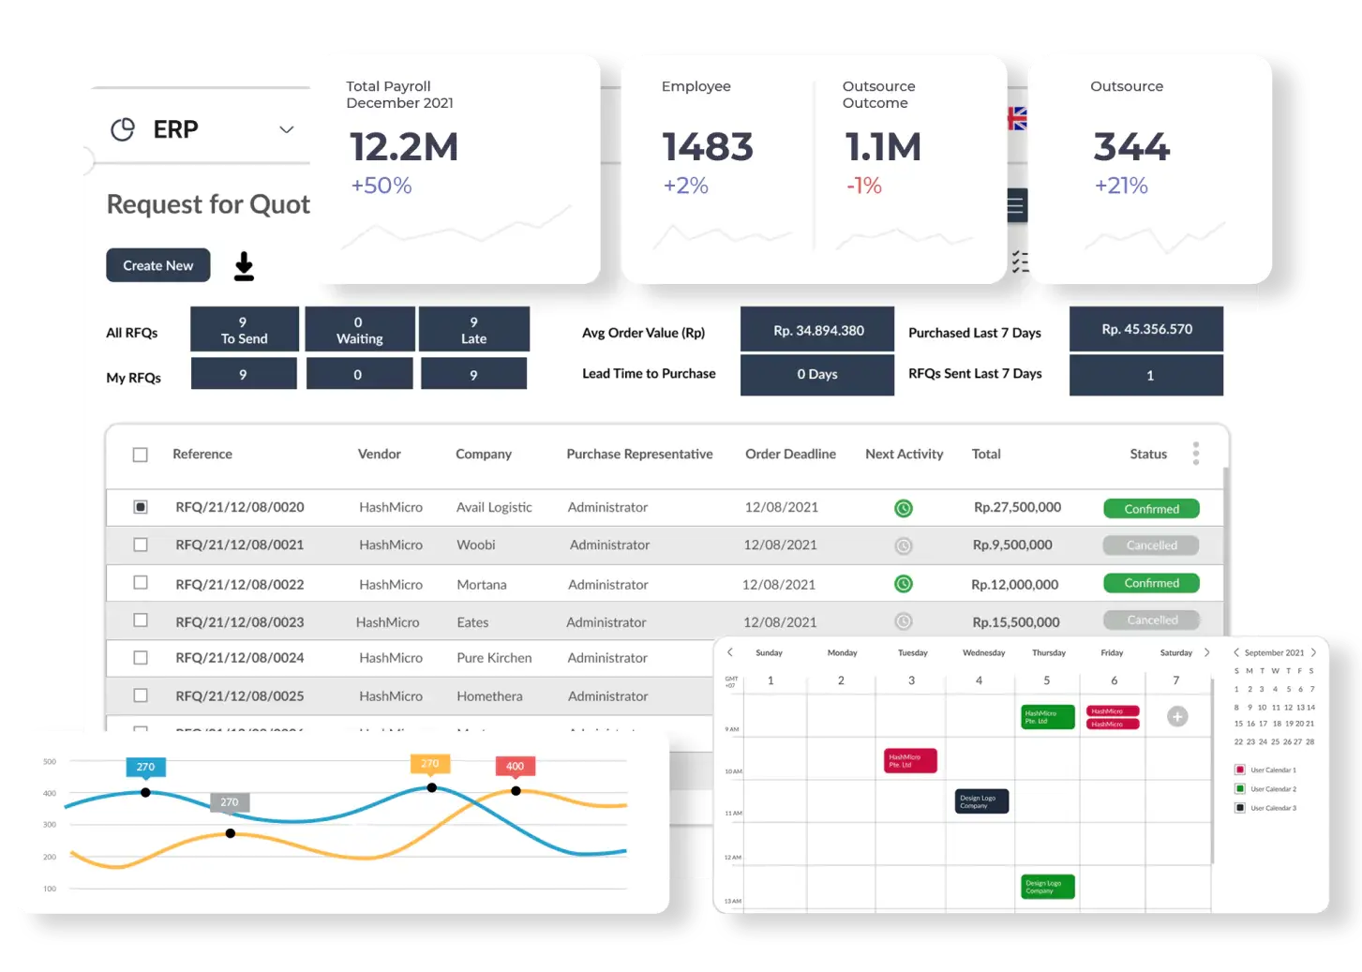Viewport: 1362px width, 972px height.
Task: Go to next month in the mini calendar
Action: pos(1313,652)
